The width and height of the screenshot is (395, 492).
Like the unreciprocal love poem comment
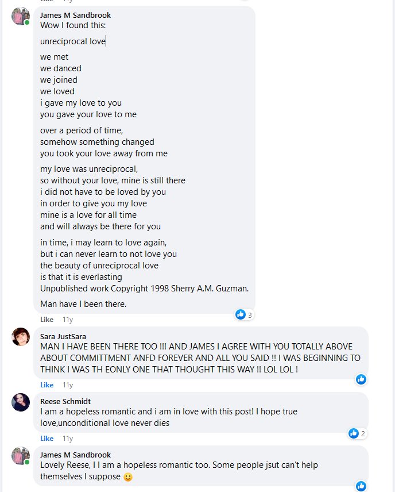[x=47, y=319]
